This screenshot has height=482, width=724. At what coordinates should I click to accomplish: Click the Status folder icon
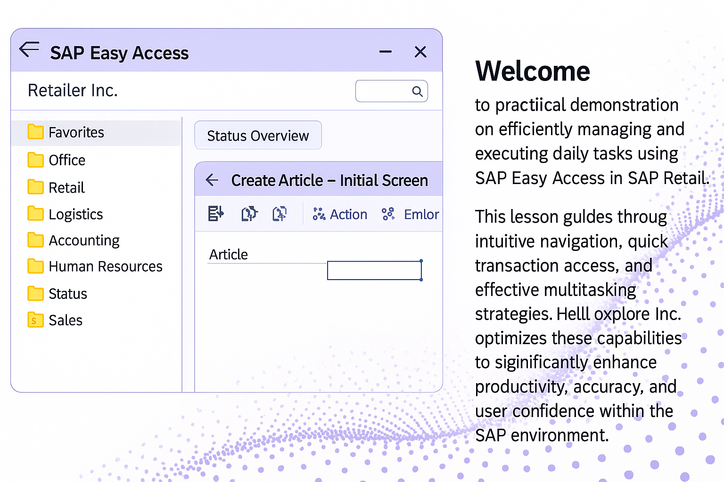[35, 293]
